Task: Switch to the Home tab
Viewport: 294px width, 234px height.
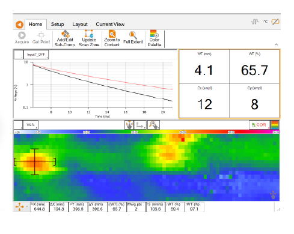Action: [x=35, y=24]
